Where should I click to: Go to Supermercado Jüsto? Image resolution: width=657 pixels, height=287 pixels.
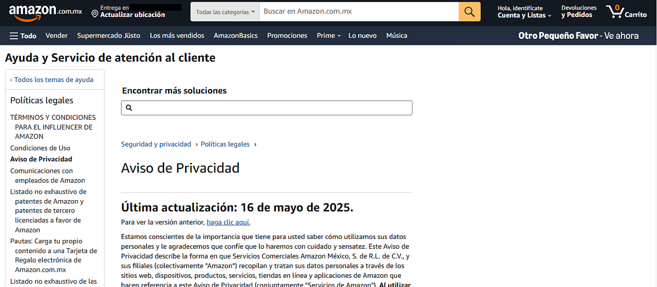point(108,36)
